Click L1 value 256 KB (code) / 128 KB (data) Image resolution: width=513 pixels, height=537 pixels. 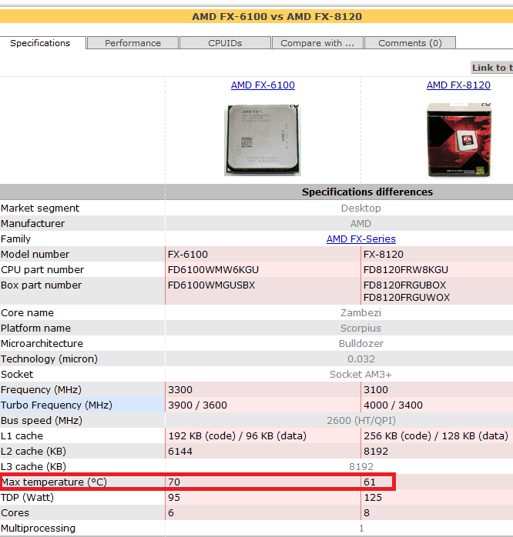436,436
